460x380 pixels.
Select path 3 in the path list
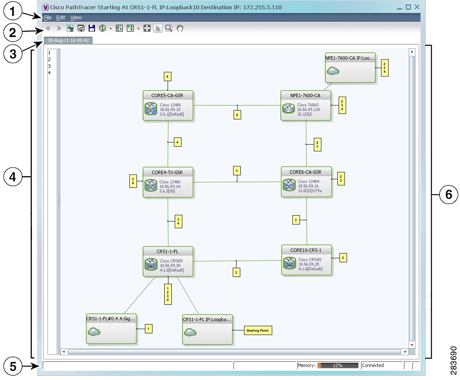click(x=49, y=66)
